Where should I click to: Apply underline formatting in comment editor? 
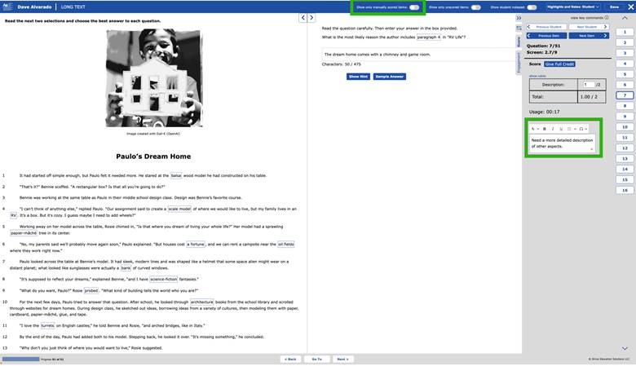[x=561, y=129]
